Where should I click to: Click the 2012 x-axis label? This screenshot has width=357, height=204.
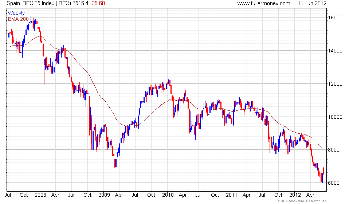pyautogui.click(x=295, y=195)
